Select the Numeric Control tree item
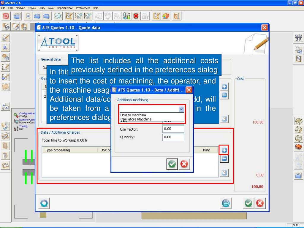The image size is (304, 228). coord(24,121)
